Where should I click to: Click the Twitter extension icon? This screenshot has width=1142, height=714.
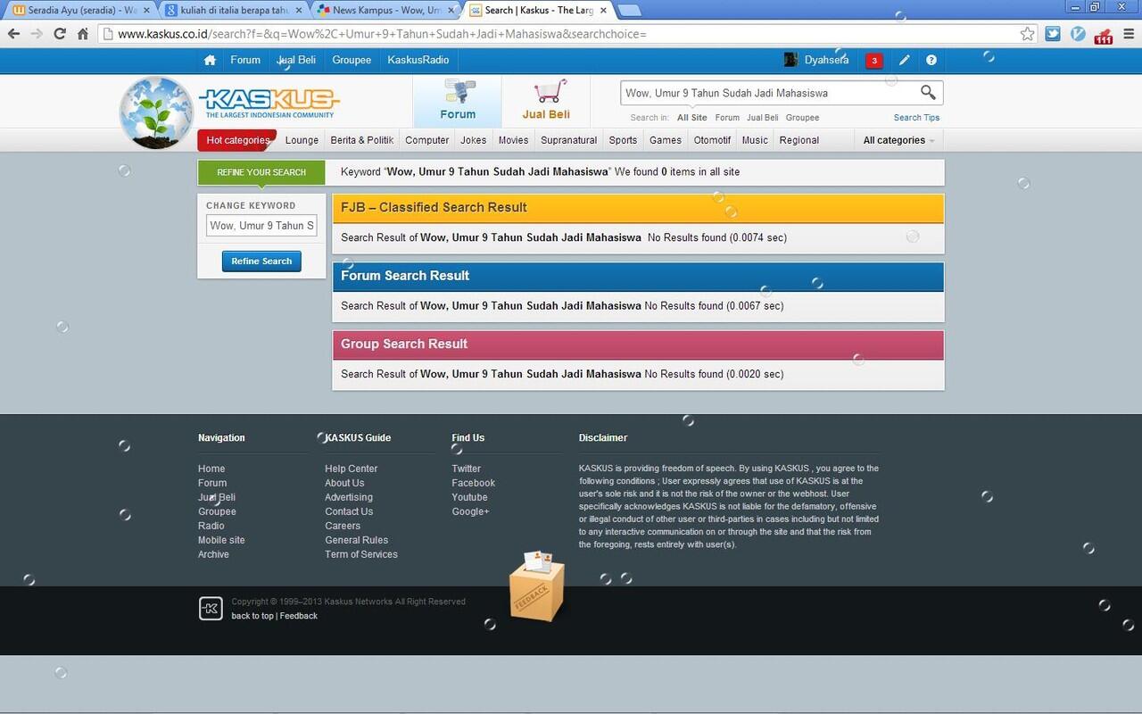coord(1053,34)
